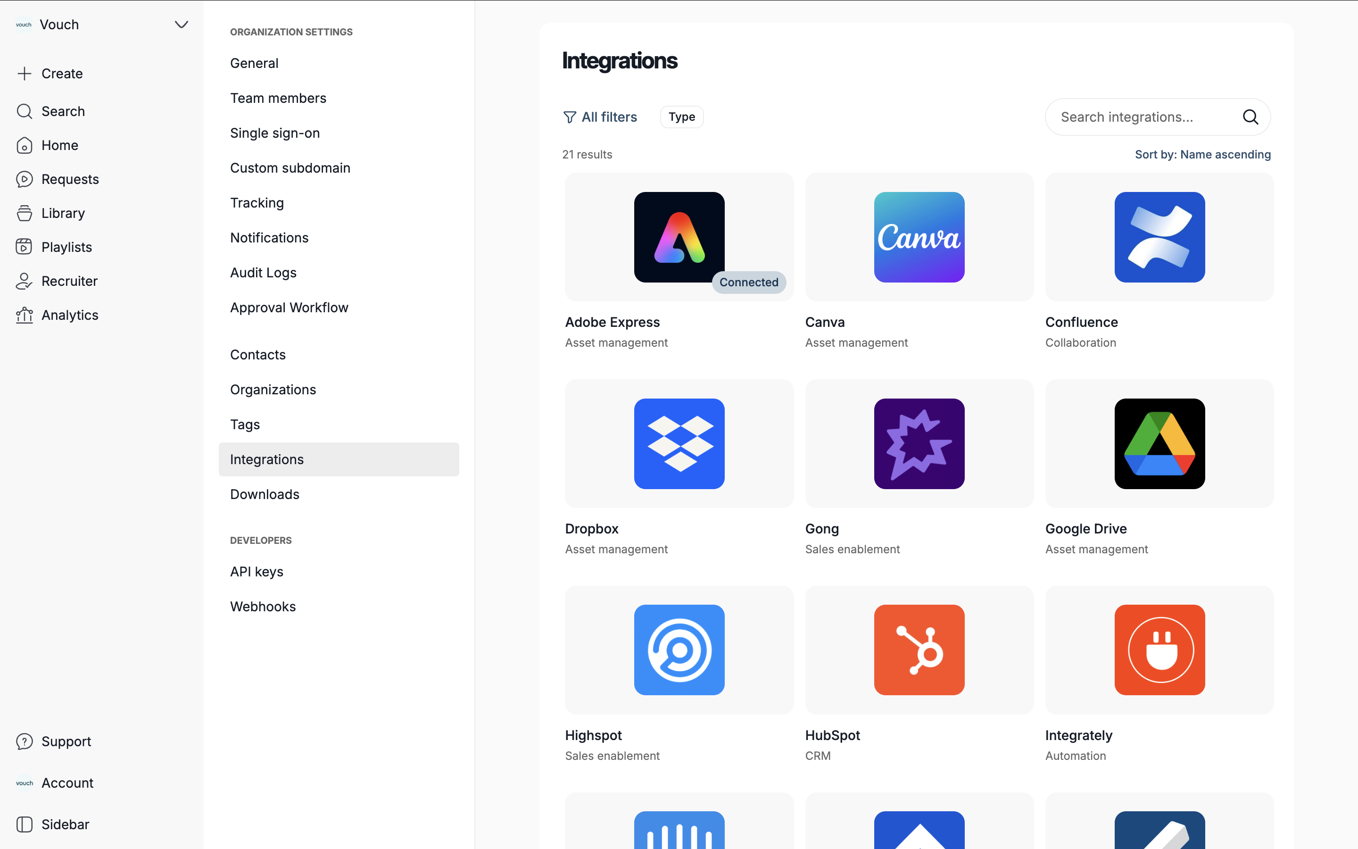1358x849 pixels.
Task: Open the Integrately plug logo
Action: tap(1159, 649)
